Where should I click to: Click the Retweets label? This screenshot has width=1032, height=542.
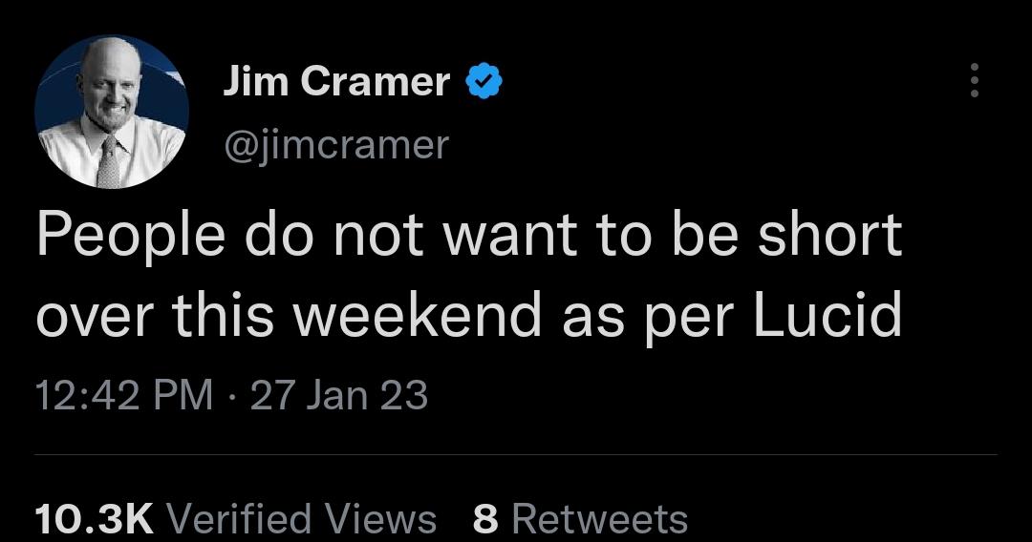599,519
